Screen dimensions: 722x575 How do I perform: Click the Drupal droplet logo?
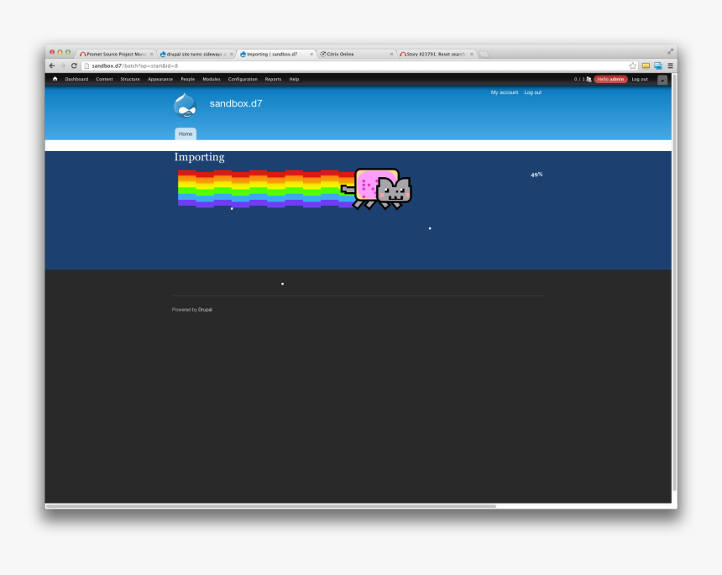186,104
